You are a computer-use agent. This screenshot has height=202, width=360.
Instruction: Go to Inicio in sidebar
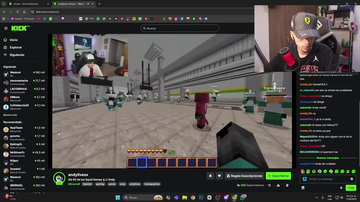click(x=13, y=40)
